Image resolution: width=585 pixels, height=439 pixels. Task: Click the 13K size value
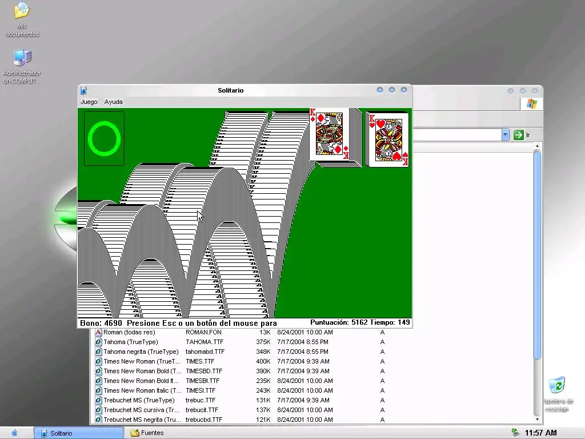coord(265,332)
